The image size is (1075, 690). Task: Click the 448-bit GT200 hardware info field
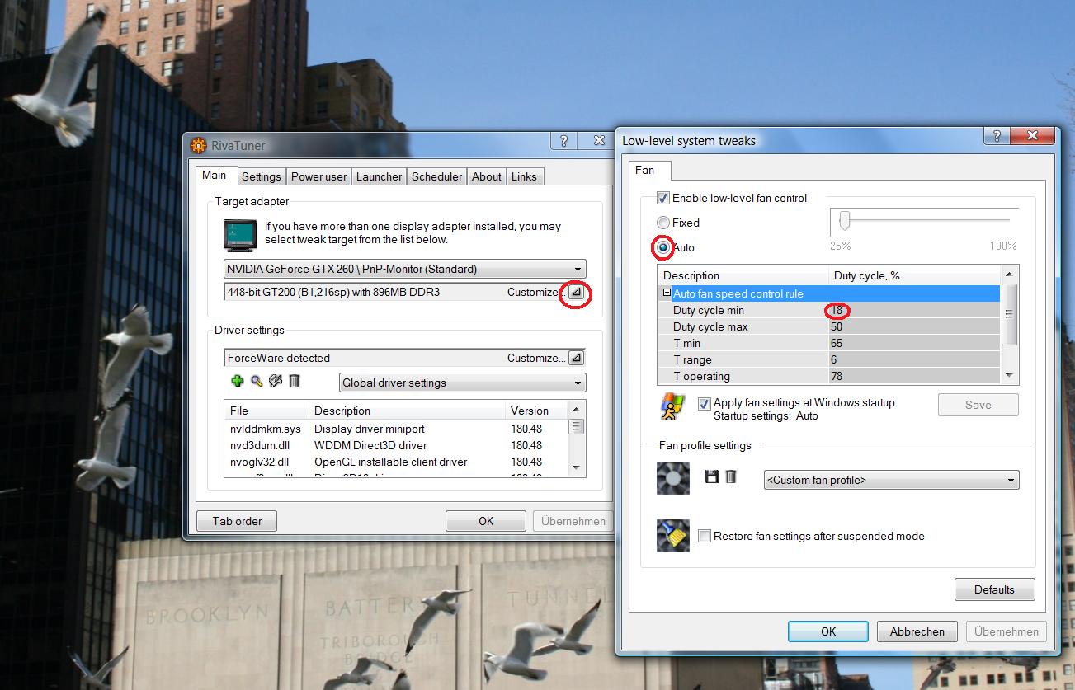click(x=396, y=292)
